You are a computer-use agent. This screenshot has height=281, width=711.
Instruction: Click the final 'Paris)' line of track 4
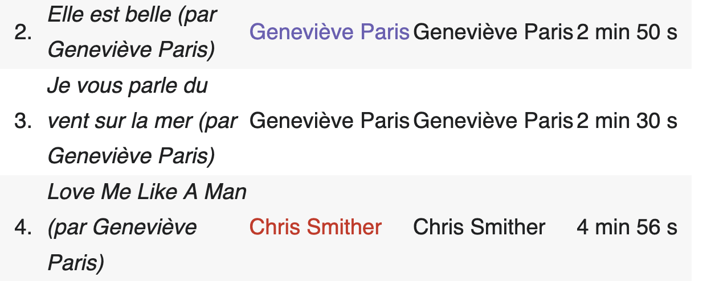[76, 263]
